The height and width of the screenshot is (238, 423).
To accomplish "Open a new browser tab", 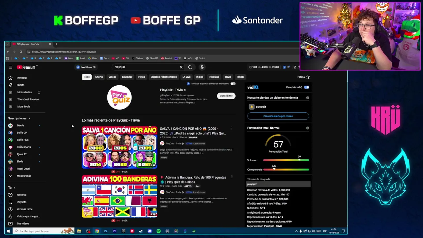I will pyautogui.click(x=56, y=44).
